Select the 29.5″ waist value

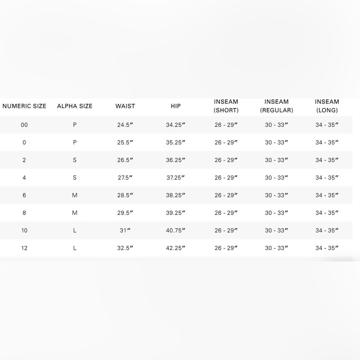125,213
